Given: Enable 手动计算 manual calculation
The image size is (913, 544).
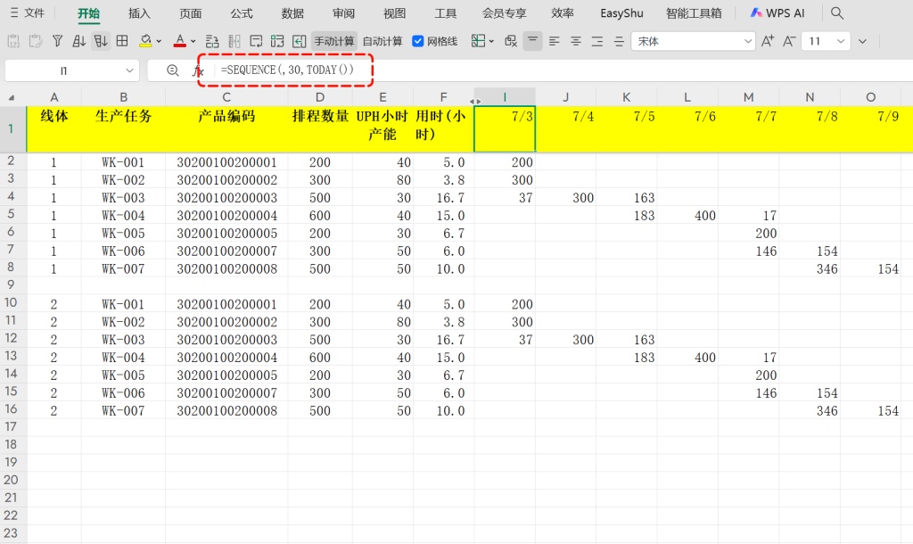Looking at the screenshot, I should point(334,41).
